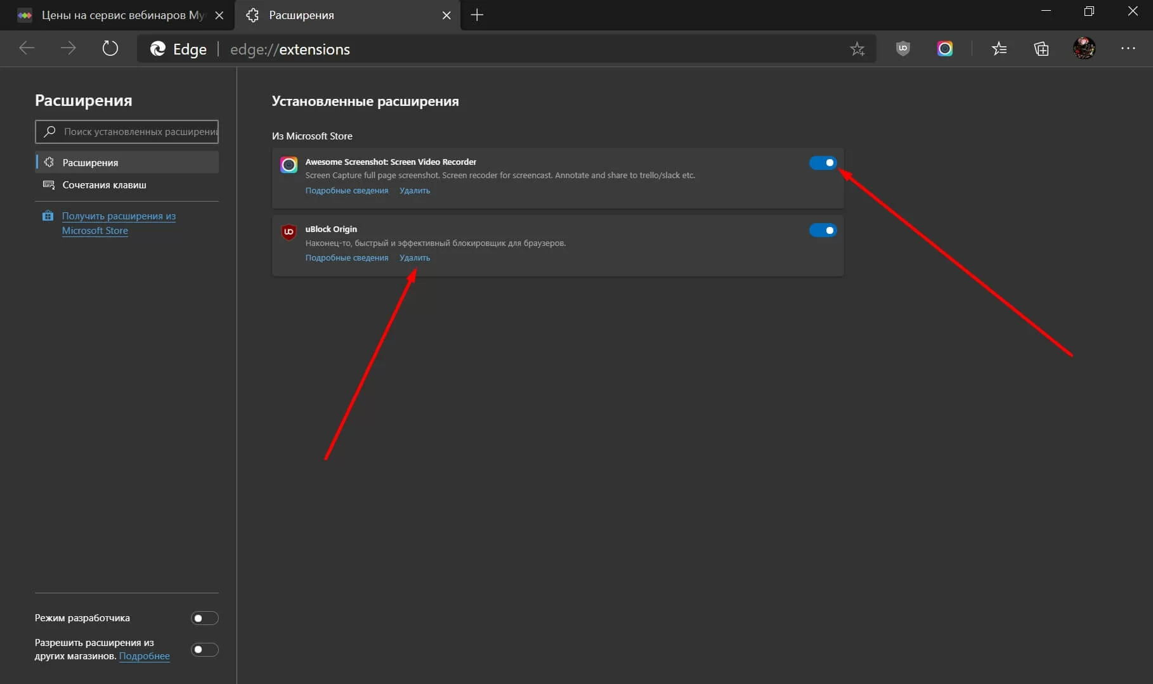Reload the page with the refresh icon

point(110,48)
